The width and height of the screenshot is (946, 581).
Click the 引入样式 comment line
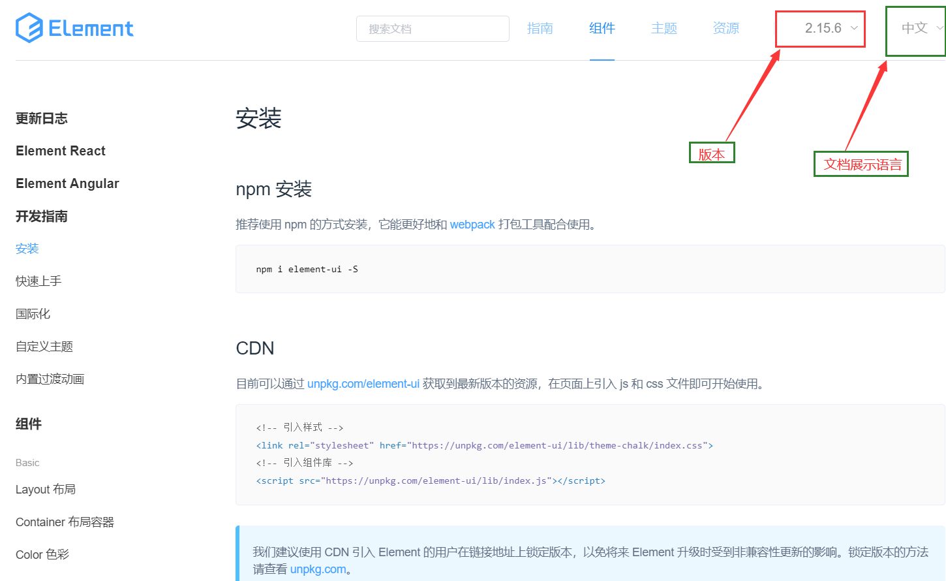coord(299,428)
